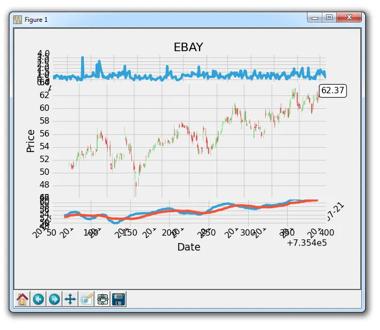Click the 54 tick on price axis
The height and width of the screenshot is (330, 380).
pyautogui.click(x=44, y=147)
